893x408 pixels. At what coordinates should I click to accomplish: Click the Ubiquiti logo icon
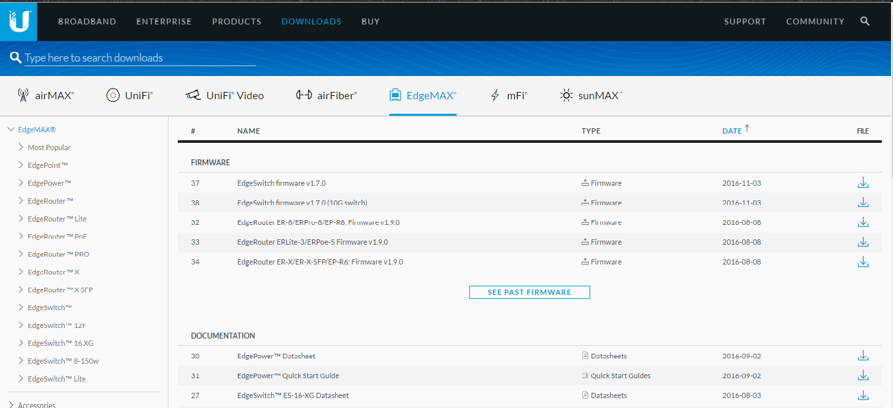[19, 21]
